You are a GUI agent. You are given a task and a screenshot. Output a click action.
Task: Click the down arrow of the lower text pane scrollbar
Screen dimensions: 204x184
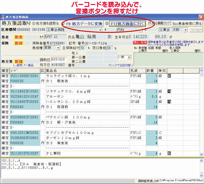[201, 175]
